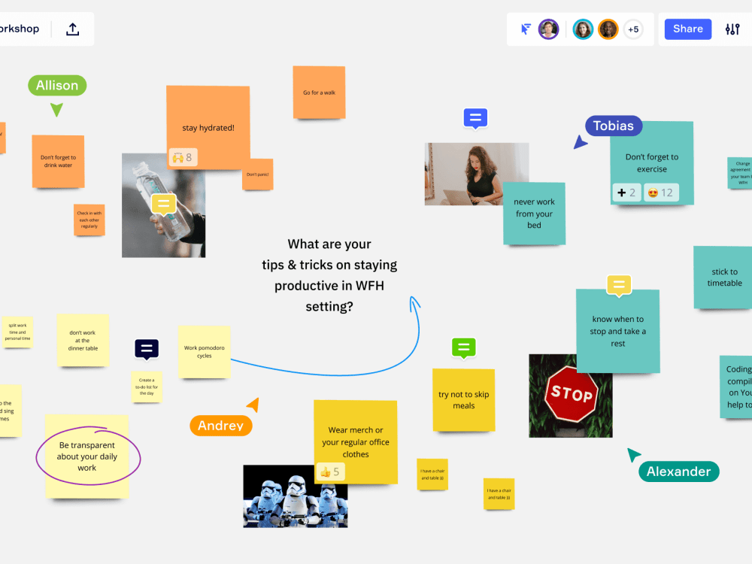752x564 pixels.
Task: Select the Change agreement teal note
Action: pos(740,173)
